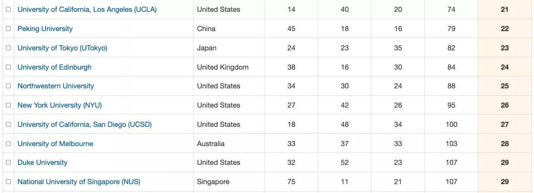The image size is (534, 193).
Task: Tick the Northwestern University checkbox
Action: point(8,86)
